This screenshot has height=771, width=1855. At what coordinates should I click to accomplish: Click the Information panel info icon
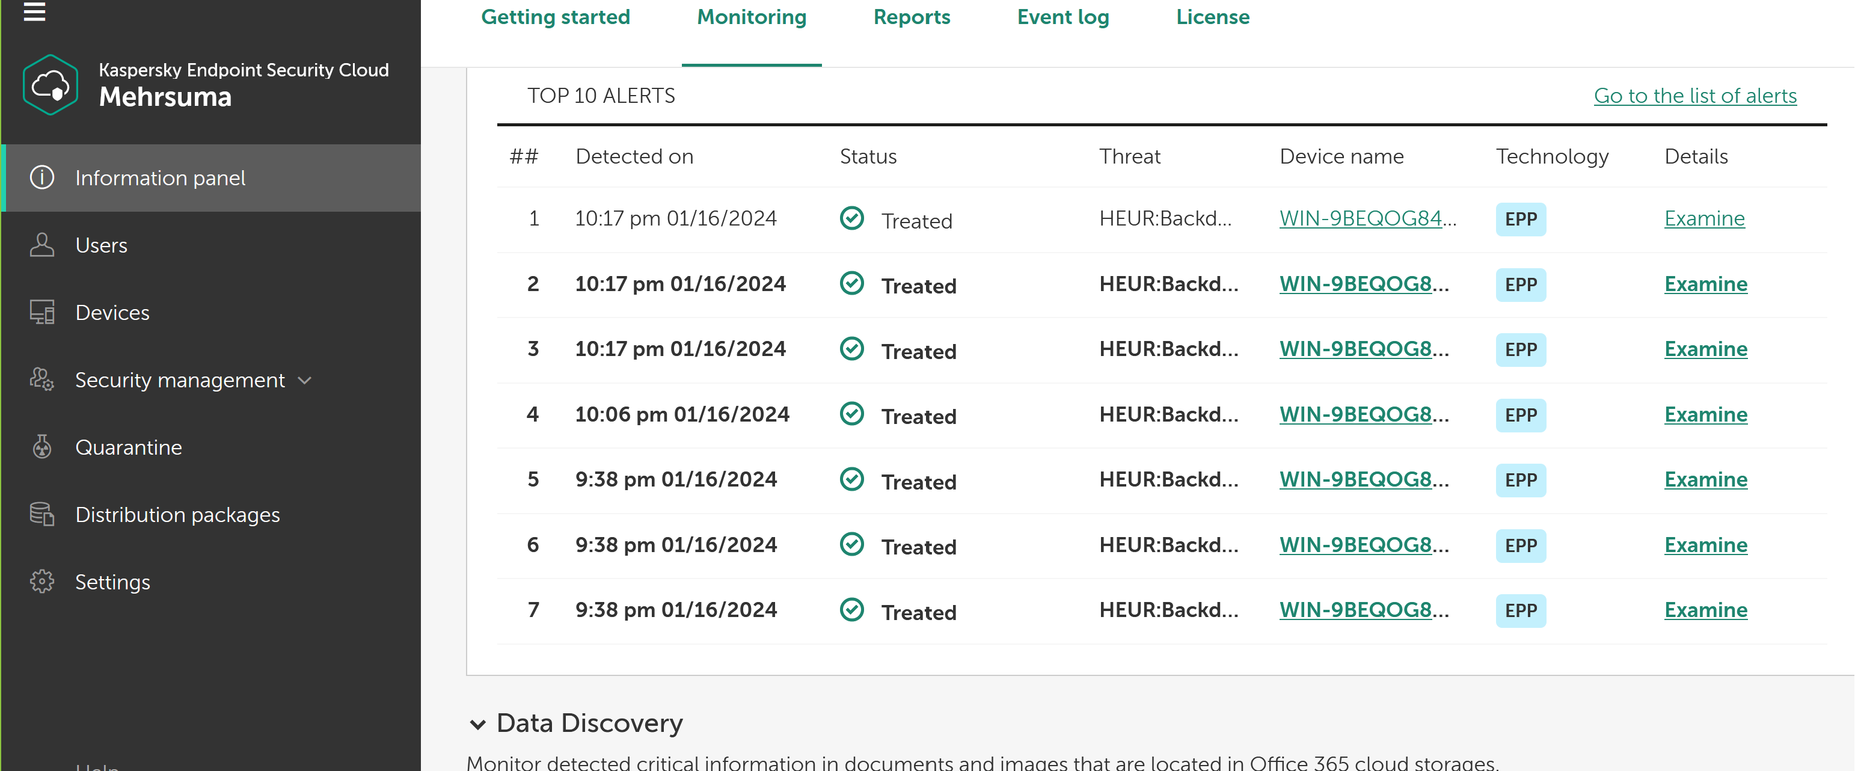tap(41, 177)
